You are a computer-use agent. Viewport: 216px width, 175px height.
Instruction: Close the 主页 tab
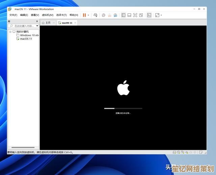coord(54,23)
